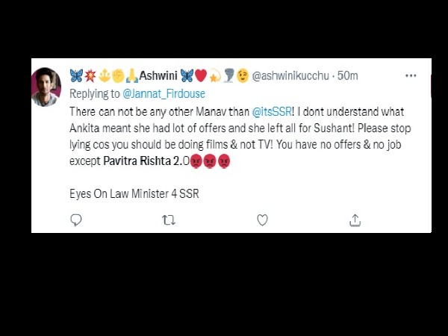Viewport: 448px width, 336px height.
Task: Open the share upload arrow icon
Action: (x=355, y=220)
